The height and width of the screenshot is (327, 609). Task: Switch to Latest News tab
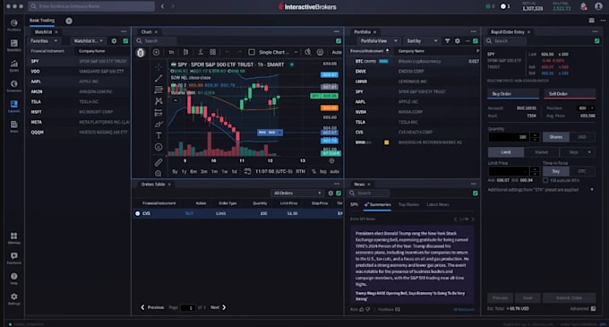[438, 204]
